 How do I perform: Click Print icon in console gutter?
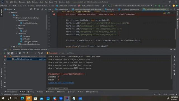click(174, 71)
